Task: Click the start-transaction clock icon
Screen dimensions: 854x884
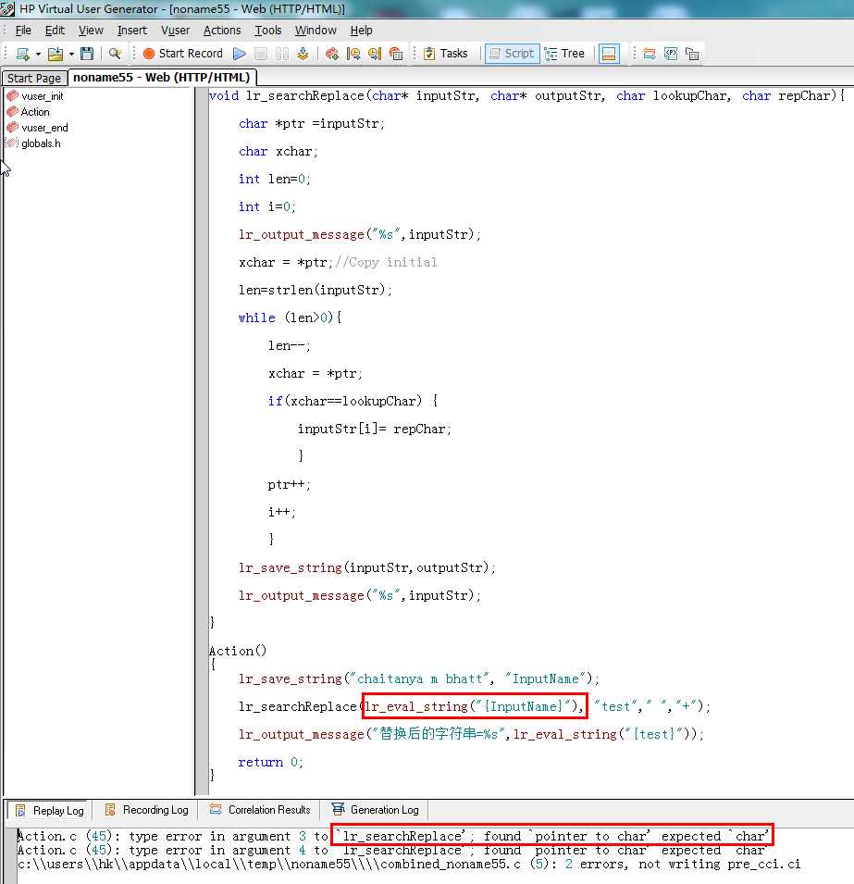Action: tap(353, 54)
